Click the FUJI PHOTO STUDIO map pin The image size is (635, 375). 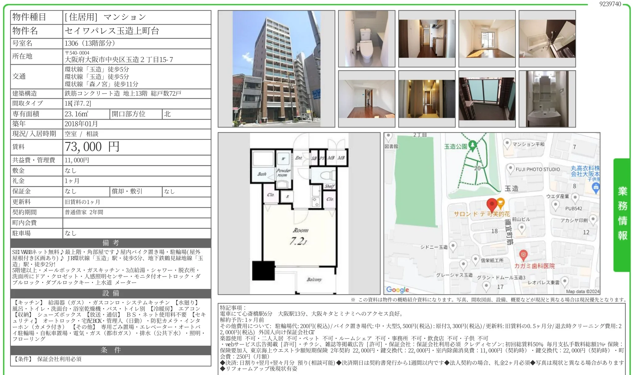510,169
